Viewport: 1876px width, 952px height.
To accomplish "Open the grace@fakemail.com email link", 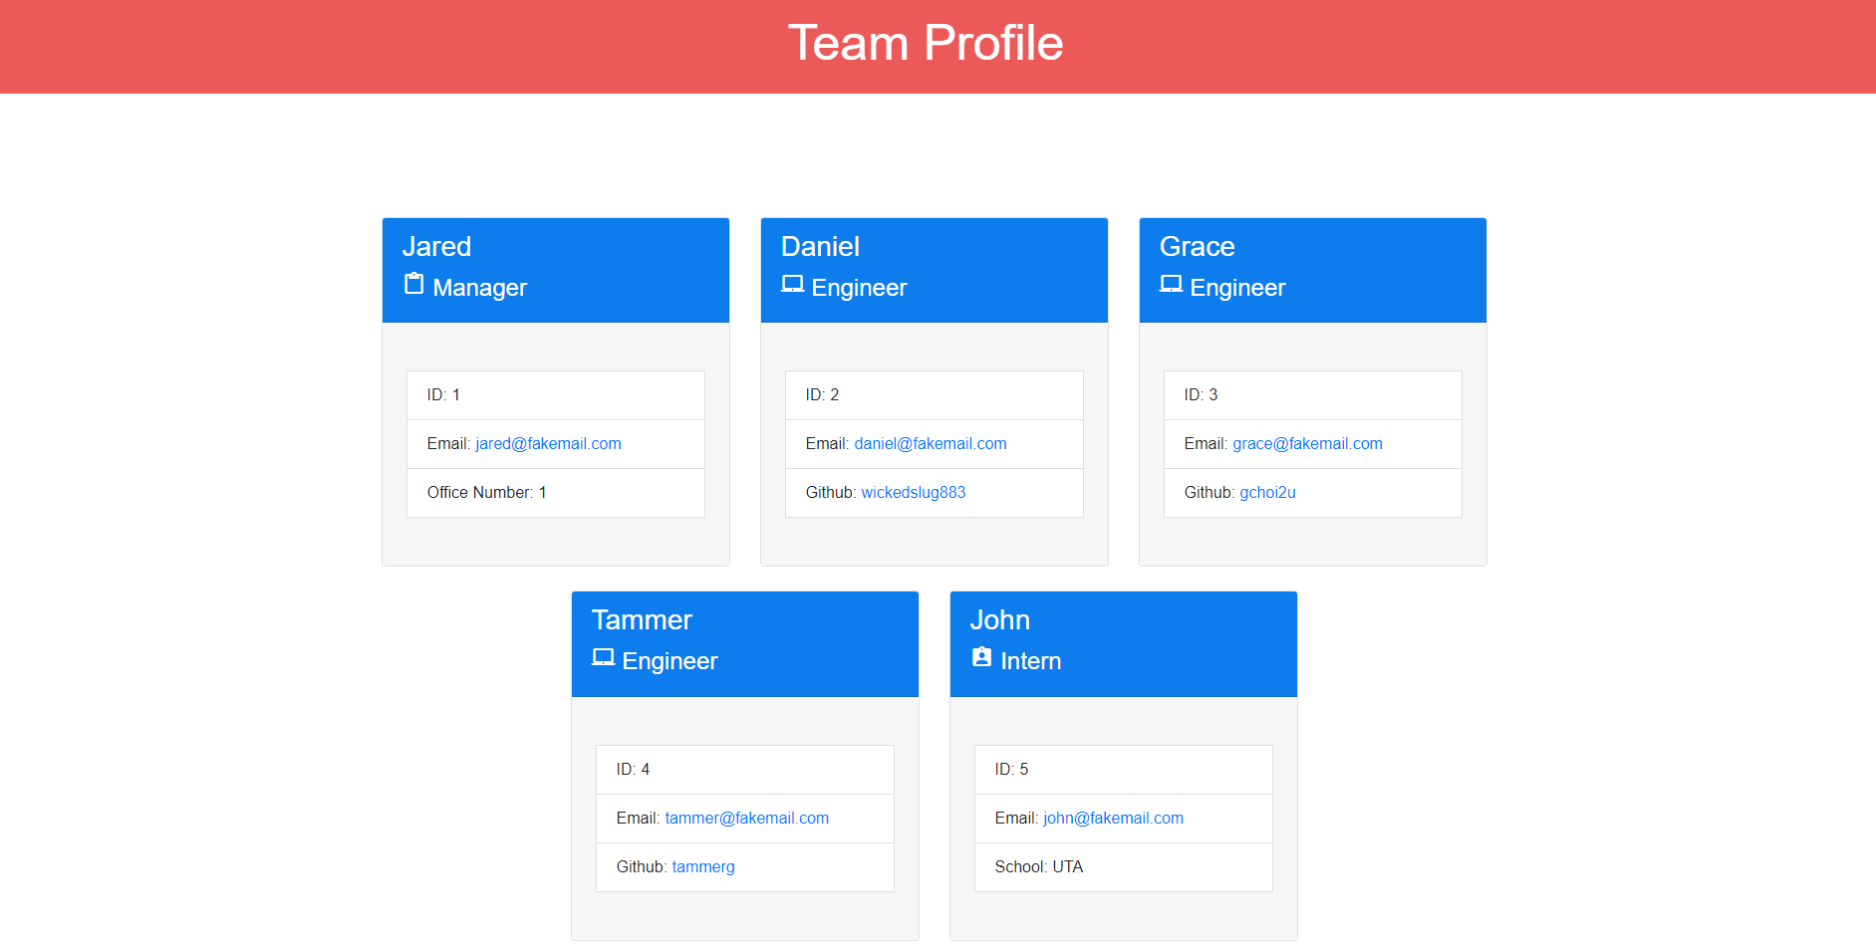I will [x=1307, y=444].
